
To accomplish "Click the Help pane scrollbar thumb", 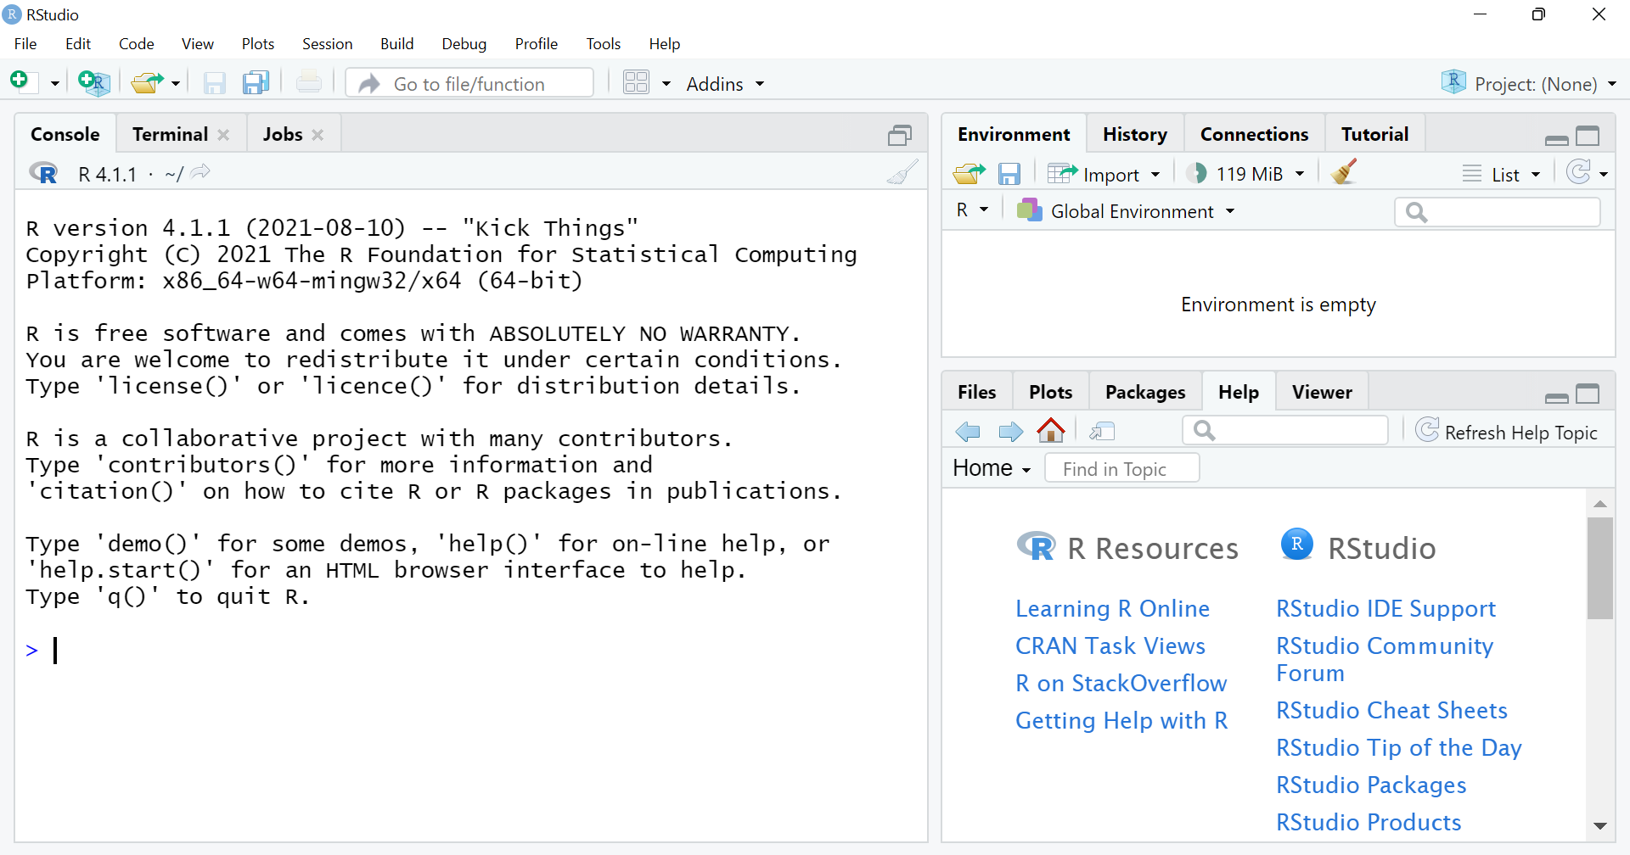I will tap(1599, 567).
